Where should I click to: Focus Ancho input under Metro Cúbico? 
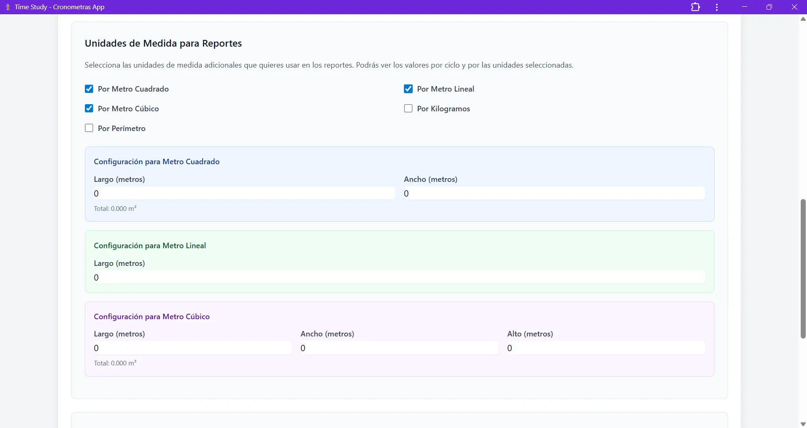(399, 348)
